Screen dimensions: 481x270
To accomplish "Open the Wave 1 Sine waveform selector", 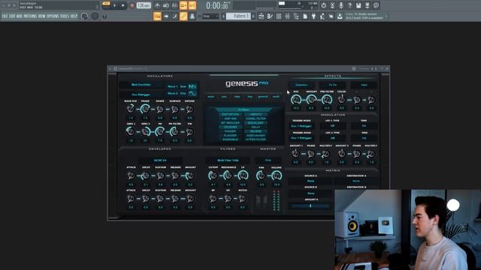I will click(183, 87).
